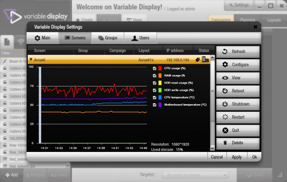Click the Refresh button
This screenshot has width=287, height=182.
238,52
